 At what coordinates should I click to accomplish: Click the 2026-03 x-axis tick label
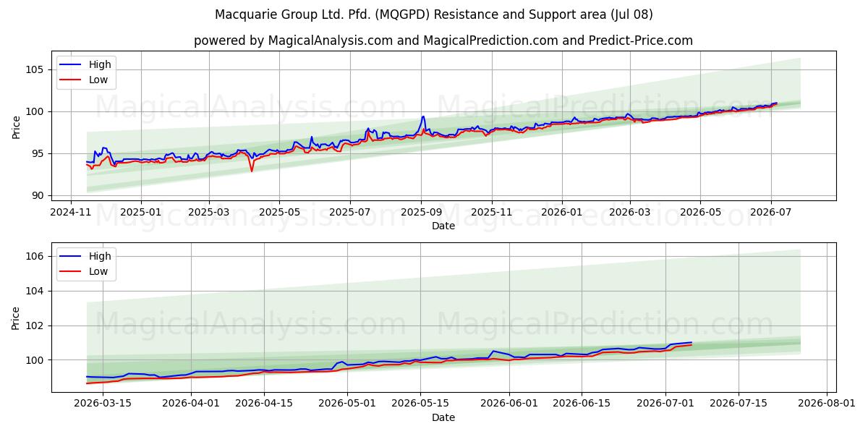click(x=630, y=212)
